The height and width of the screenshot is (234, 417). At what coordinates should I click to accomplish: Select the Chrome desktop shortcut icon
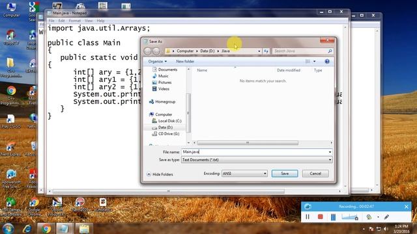coord(11,96)
